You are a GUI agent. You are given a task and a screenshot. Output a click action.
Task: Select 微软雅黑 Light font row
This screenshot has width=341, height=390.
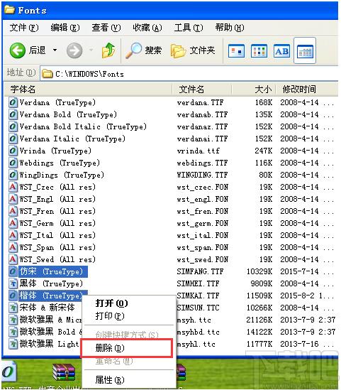(45, 344)
